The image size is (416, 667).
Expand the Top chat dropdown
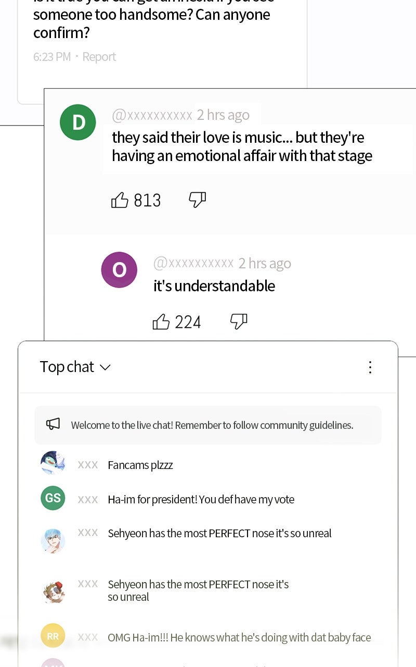pos(75,367)
